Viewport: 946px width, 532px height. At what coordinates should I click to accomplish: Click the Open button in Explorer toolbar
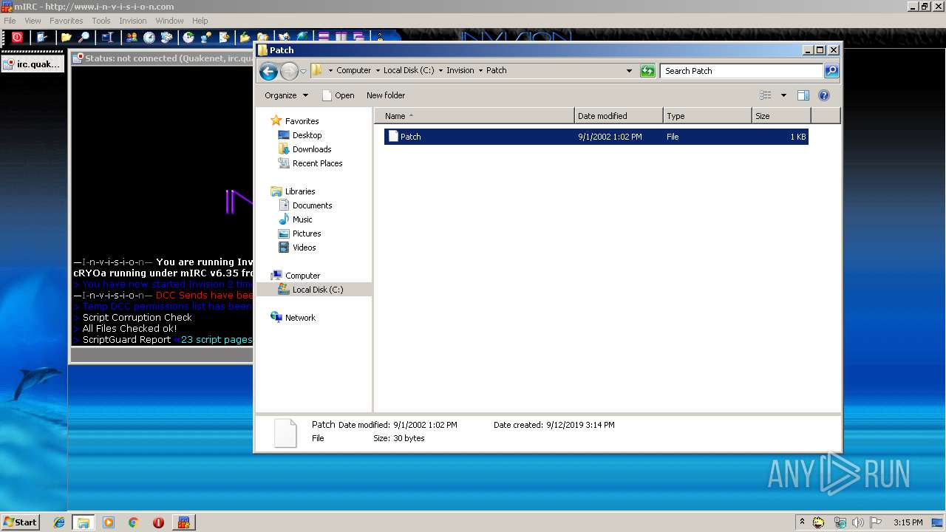(338, 95)
